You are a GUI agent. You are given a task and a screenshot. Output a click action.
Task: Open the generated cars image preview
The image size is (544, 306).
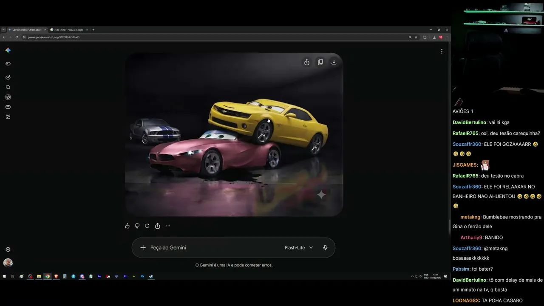(234, 134)
